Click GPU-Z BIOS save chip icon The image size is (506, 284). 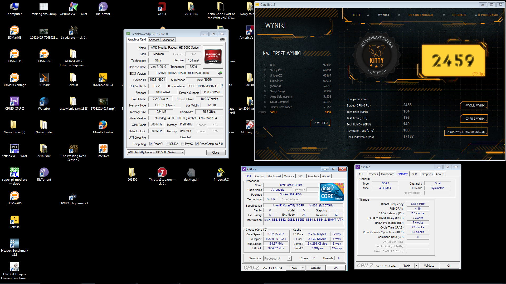[x=220, y=73]
